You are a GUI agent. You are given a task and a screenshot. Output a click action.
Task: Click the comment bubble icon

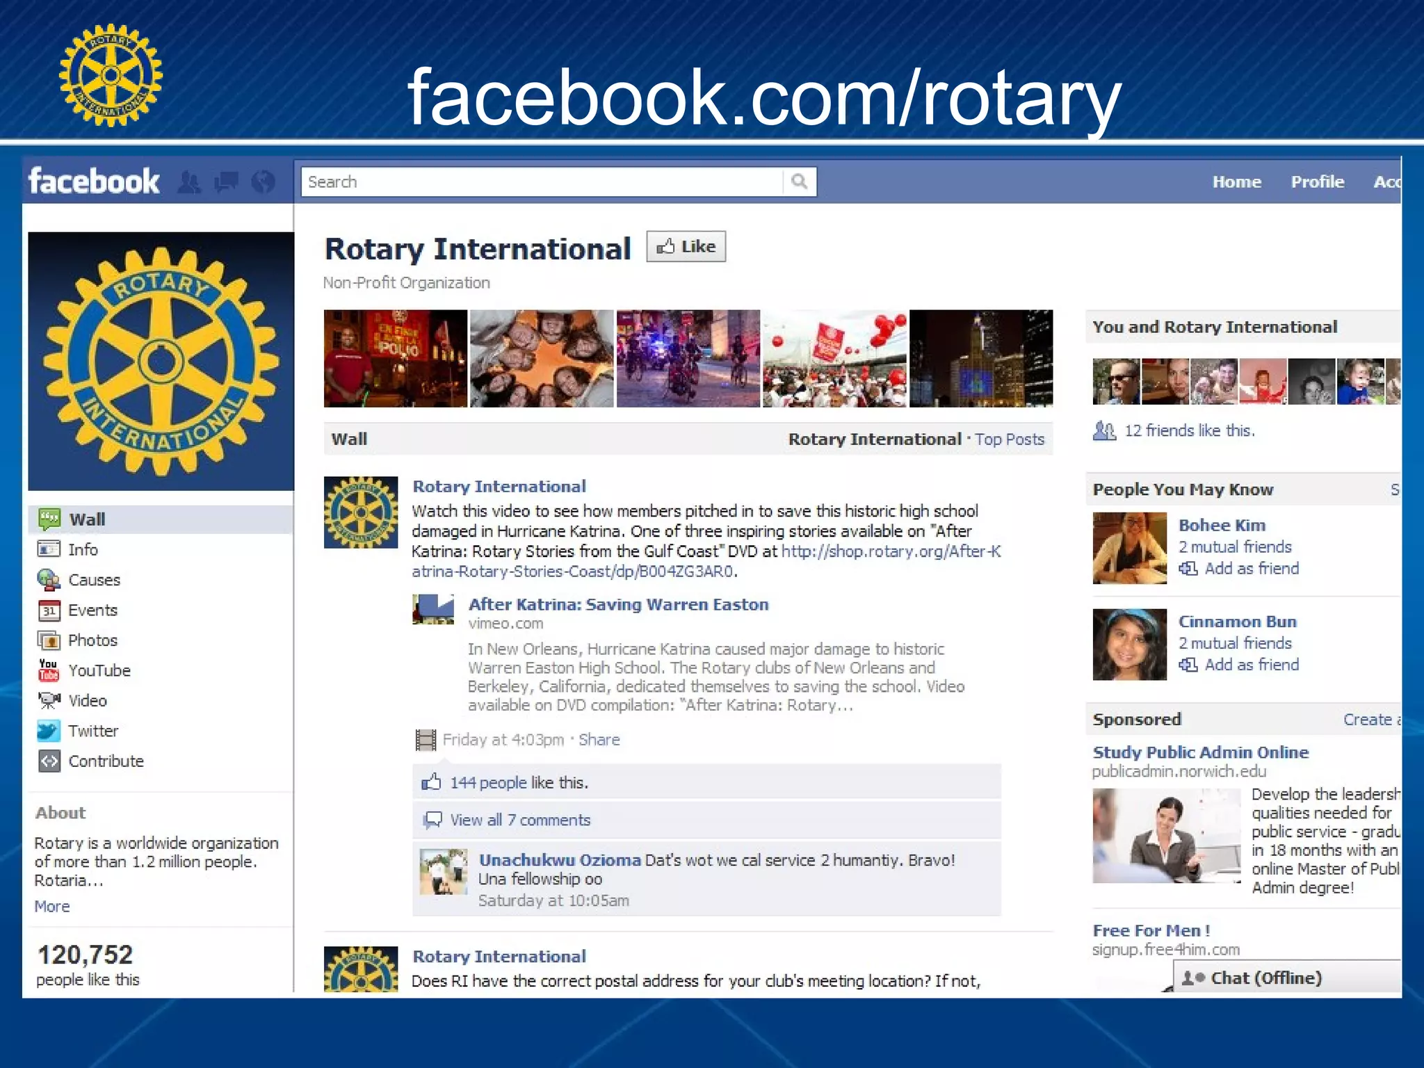432,820
